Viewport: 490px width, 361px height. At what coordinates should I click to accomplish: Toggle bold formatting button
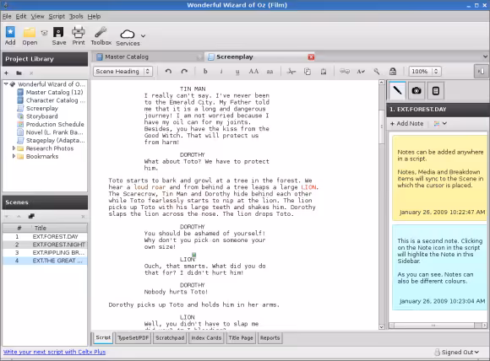tap(205, 72)
